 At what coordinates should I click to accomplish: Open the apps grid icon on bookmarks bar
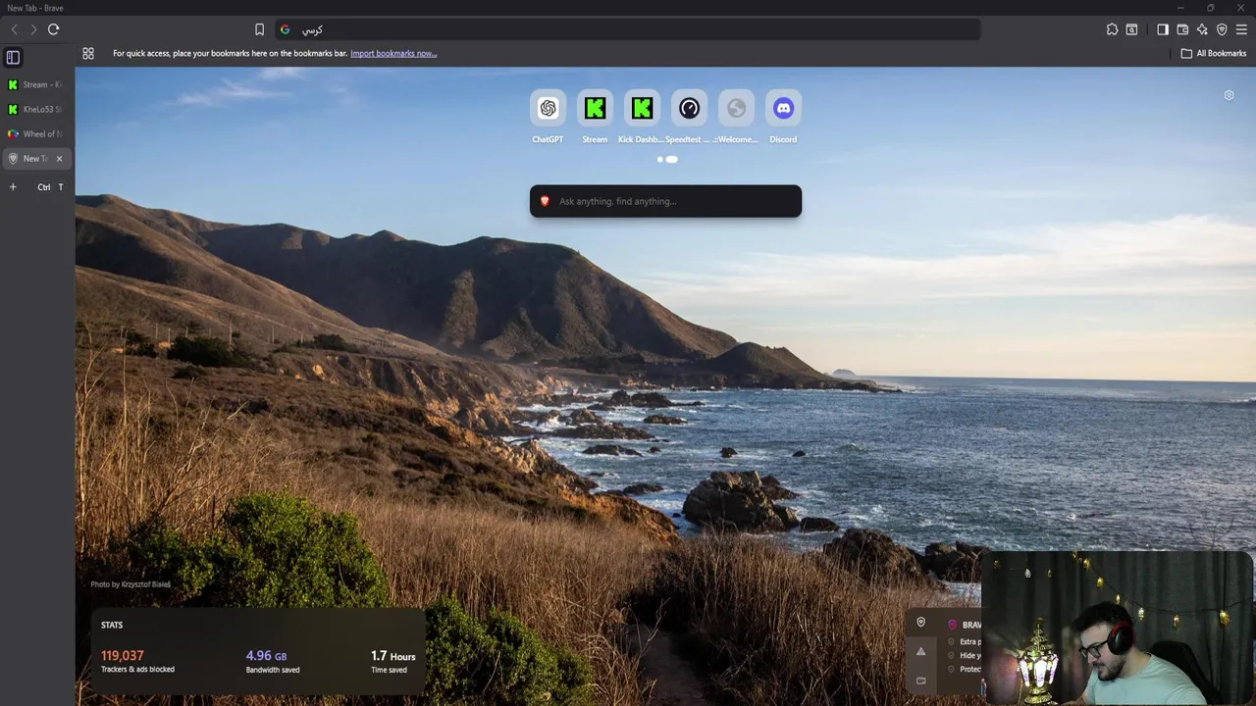88,53
